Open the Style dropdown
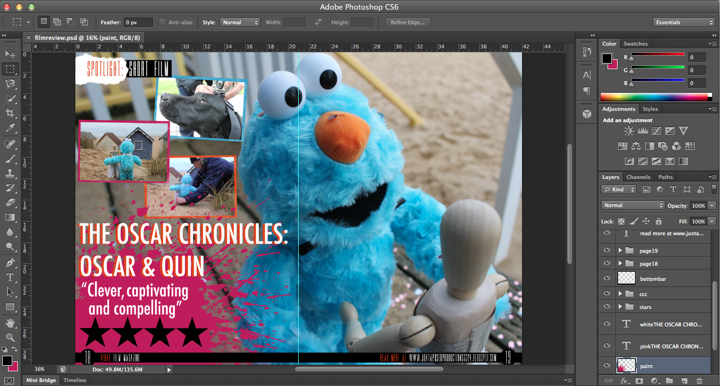The height and width of the screenshot is (386, 720). 240,23
